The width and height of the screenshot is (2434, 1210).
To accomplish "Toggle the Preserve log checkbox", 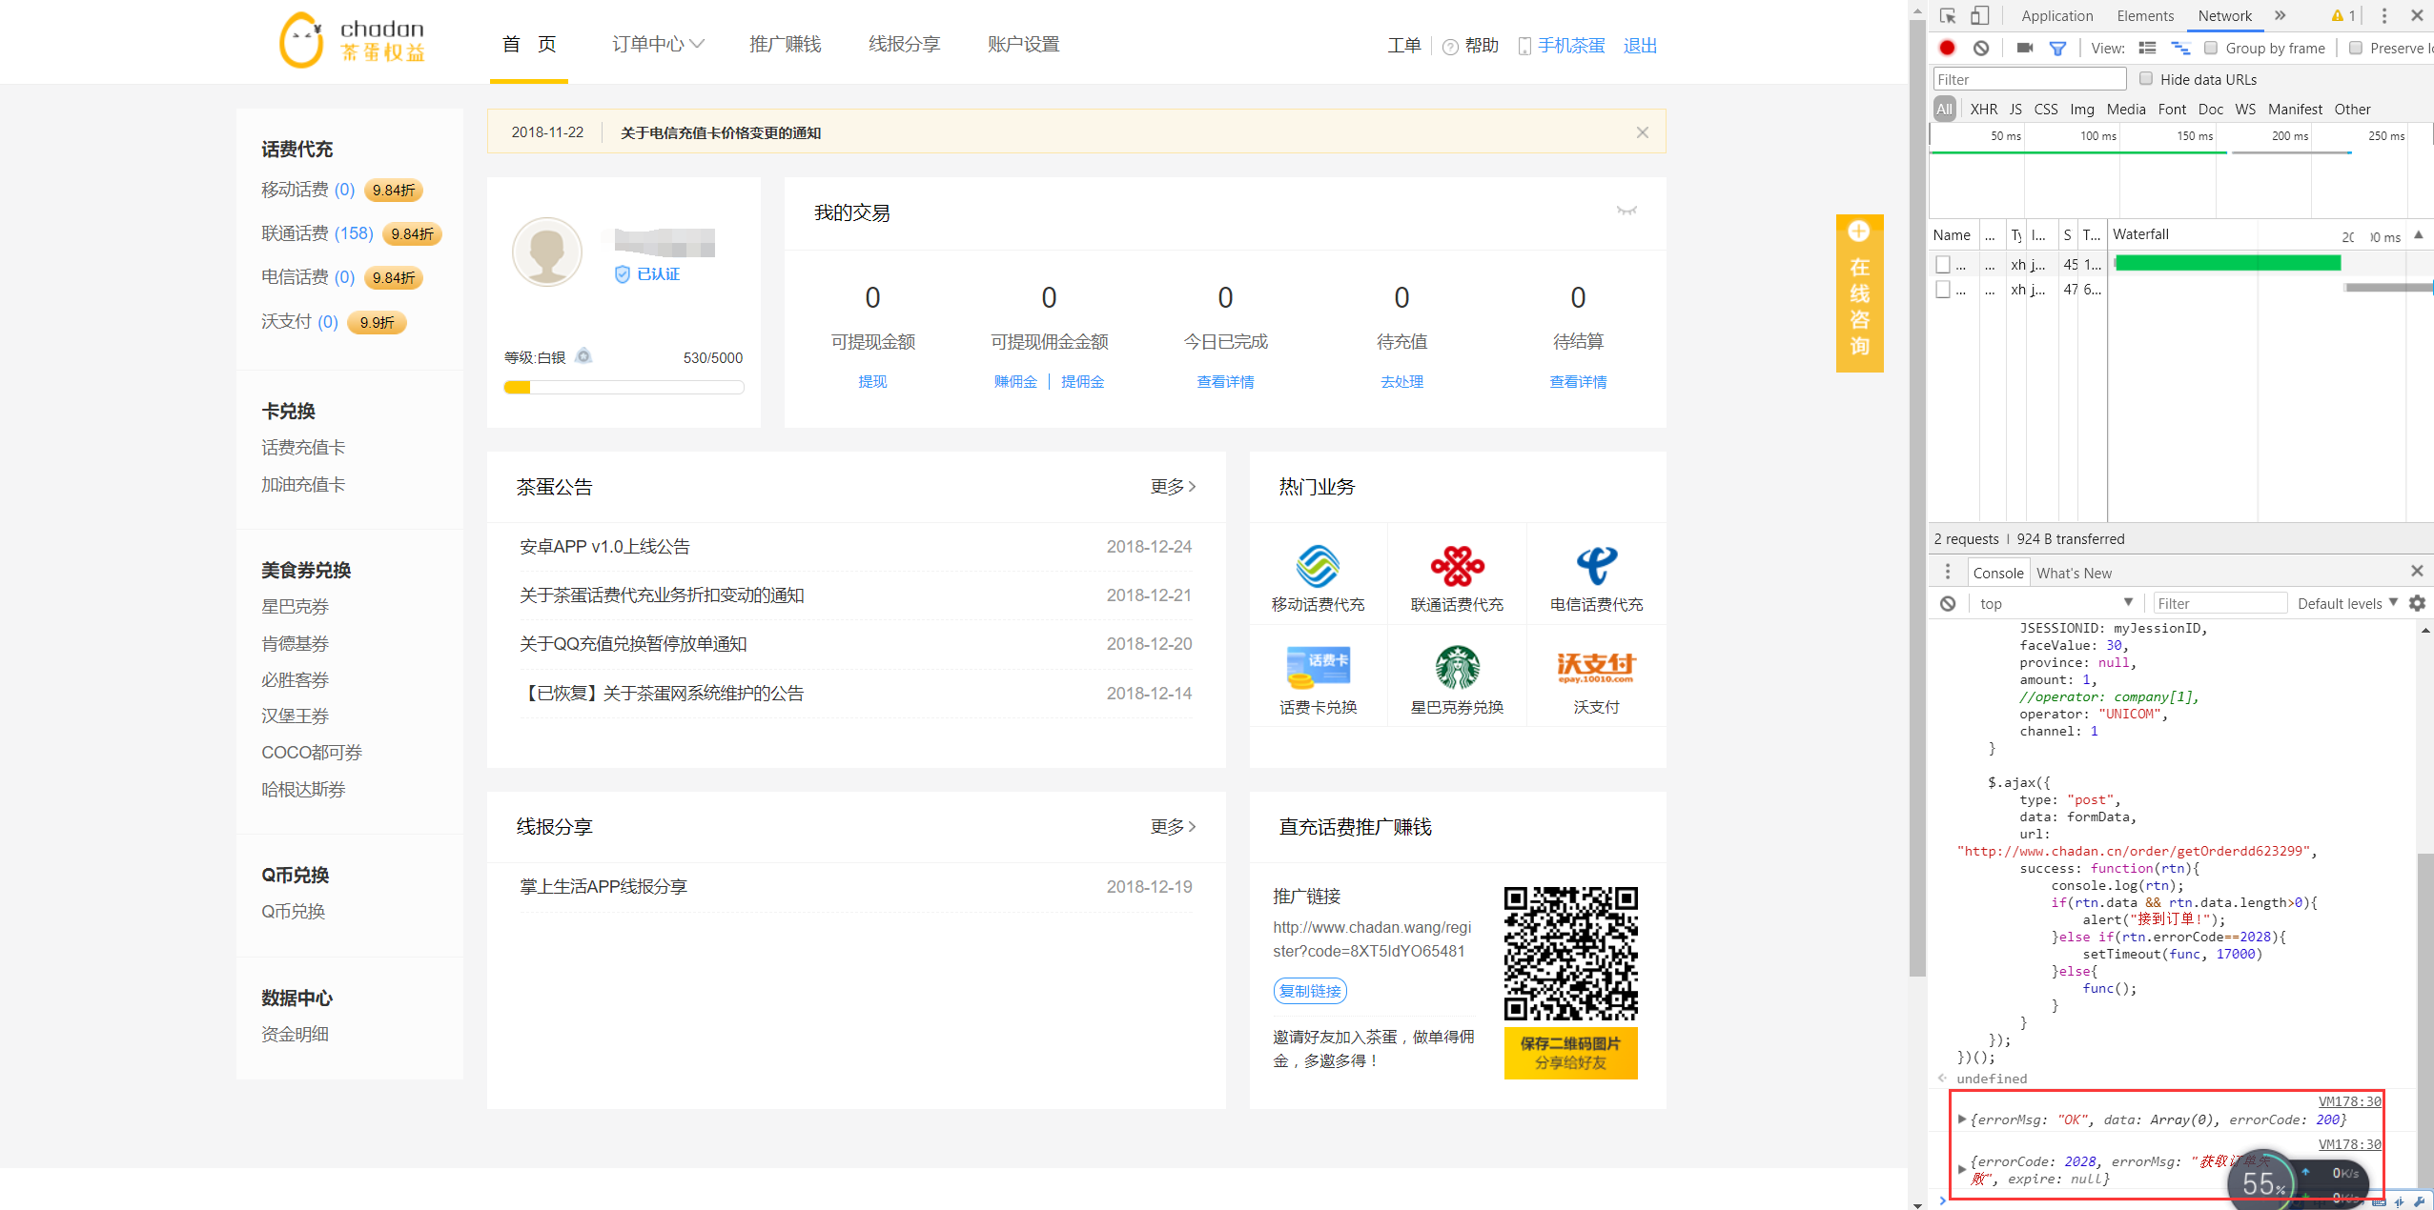I will point(2356,48).
